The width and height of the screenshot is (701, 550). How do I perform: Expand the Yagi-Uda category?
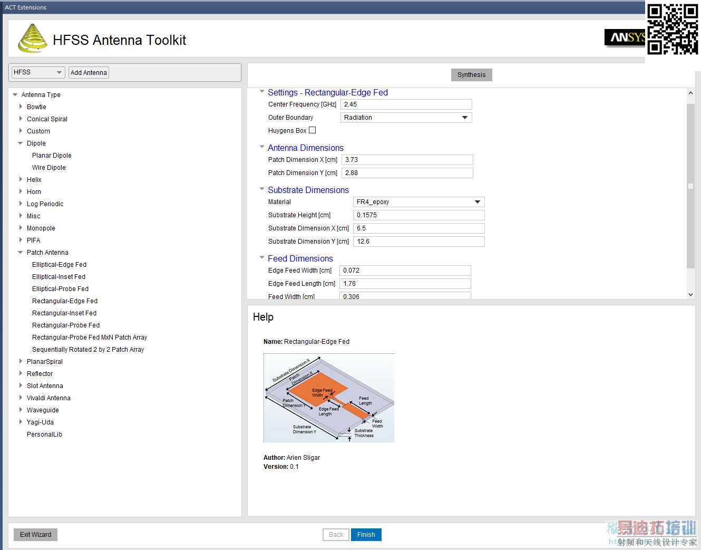click(21, 422)
